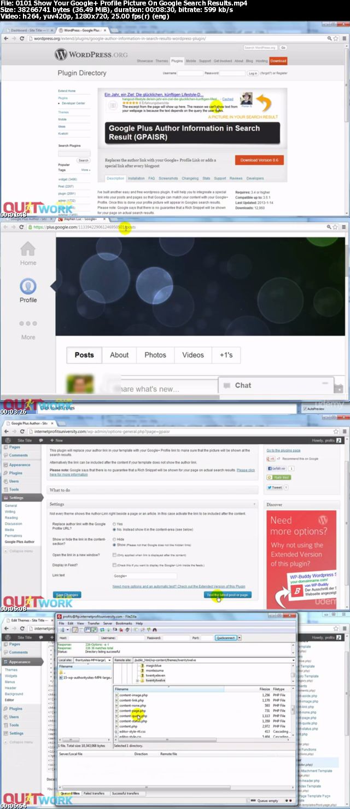The height and width of the screenshot is (809, 350).
Task: Open the Local site path dropdown
Action: 109,660
